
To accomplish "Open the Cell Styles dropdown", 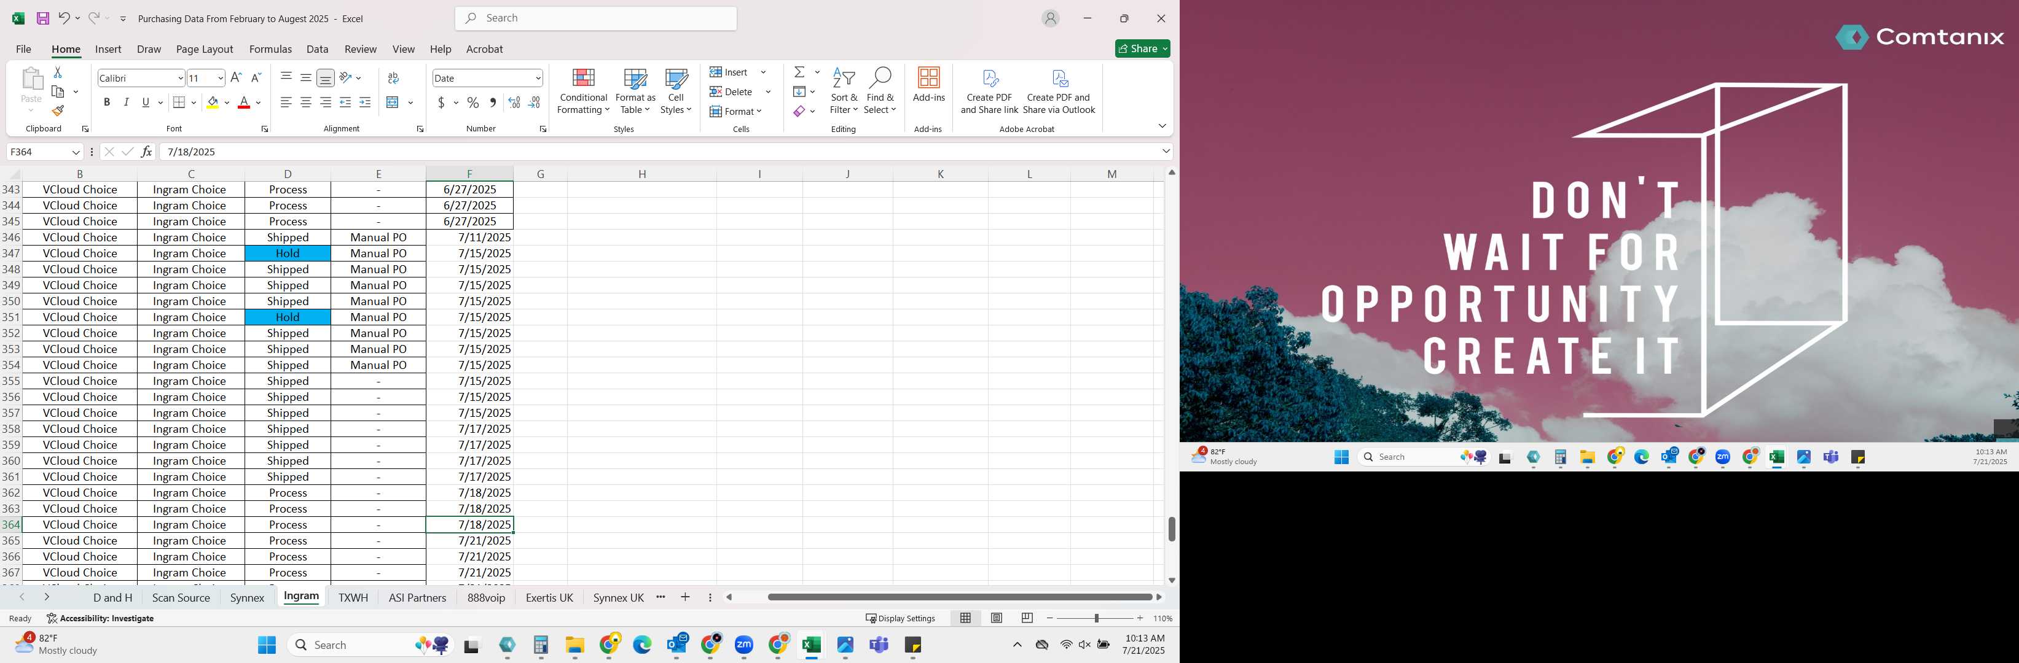I will (x=676, y=91).
